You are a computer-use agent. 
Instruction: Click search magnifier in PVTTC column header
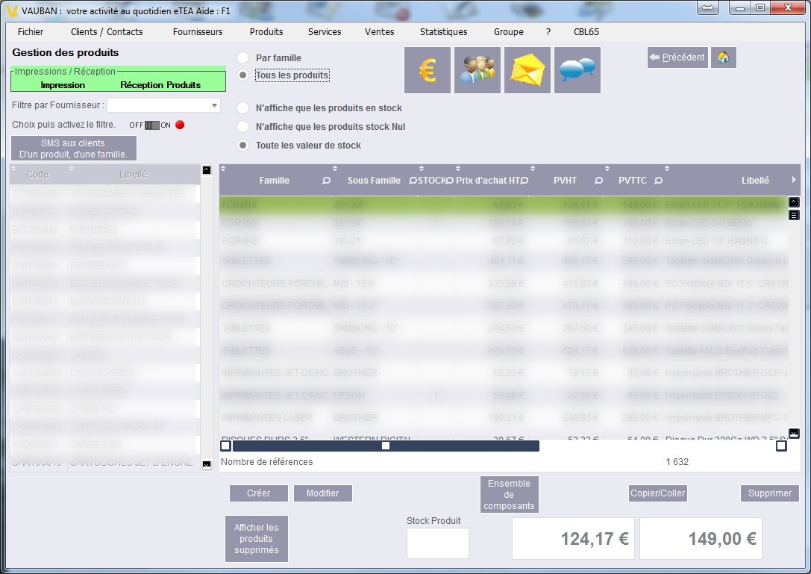(x=658, y=181)
